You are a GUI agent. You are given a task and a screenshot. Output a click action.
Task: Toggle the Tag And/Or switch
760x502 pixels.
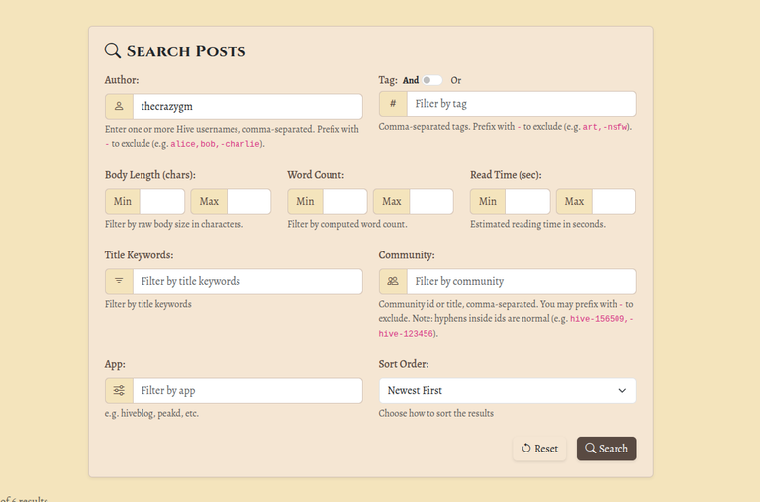[x=431, y=80]
